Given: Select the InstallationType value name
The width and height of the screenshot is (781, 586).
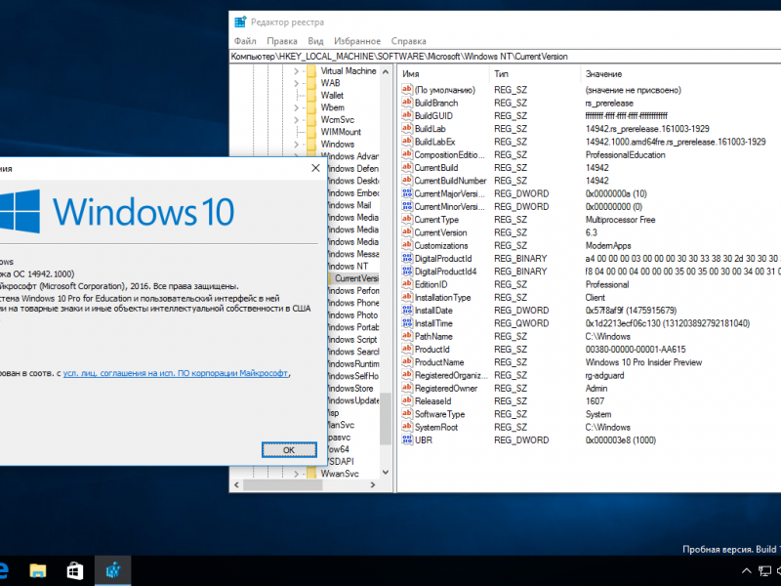Looking at the screenshot, I should pos(442,297).
